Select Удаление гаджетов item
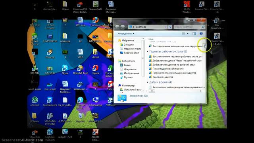 tap(161, 77)
